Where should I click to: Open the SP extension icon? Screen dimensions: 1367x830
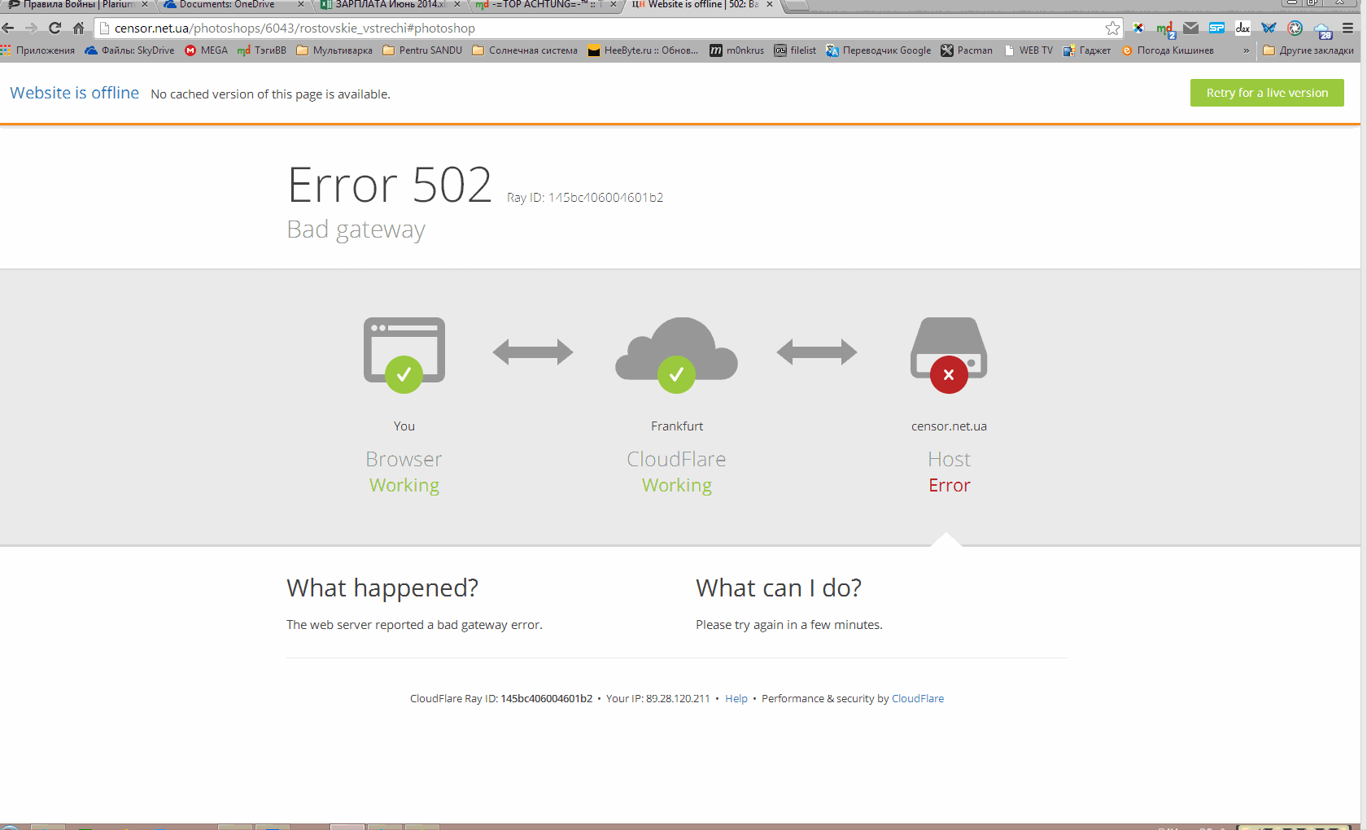(1216, 28)
